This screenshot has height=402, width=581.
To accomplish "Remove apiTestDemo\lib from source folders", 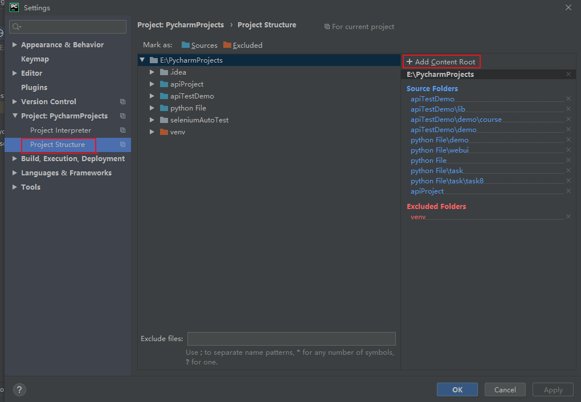I will tap(568, 109).
